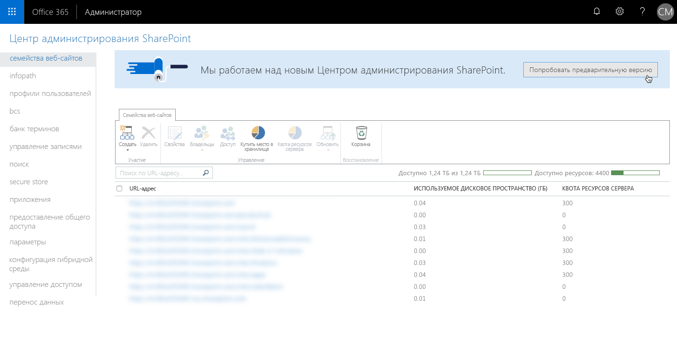Screen dimensions: 677x358
Task: Click the Свойства ribbon icon
Action: (175, 133)
